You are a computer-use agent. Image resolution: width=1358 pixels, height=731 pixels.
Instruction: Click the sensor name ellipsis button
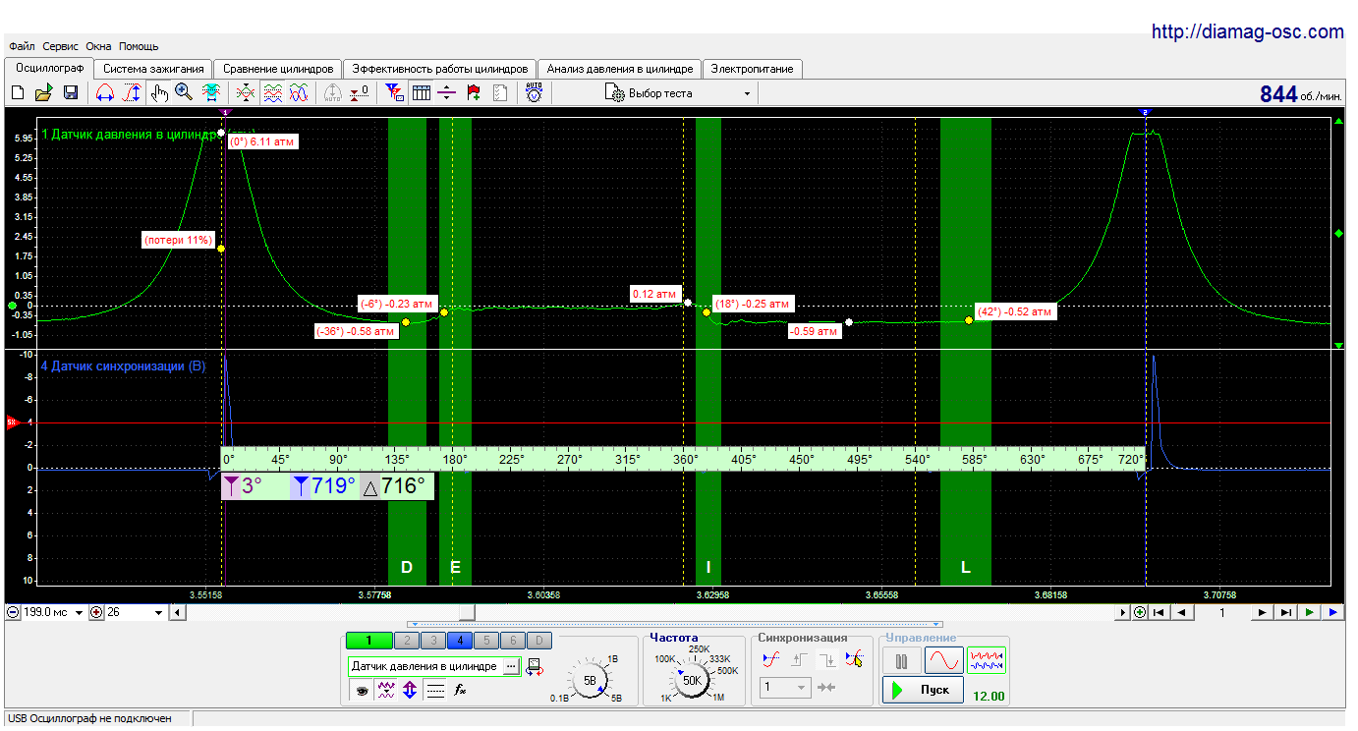510,666
